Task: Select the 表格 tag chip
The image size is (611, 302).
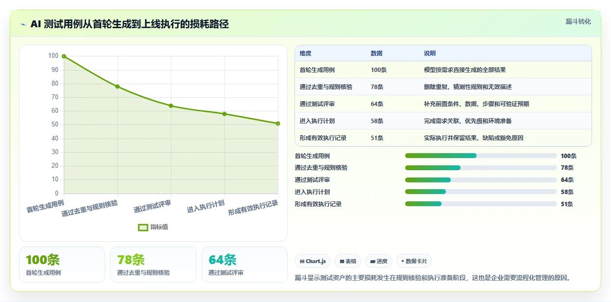Action: point(348,261)
